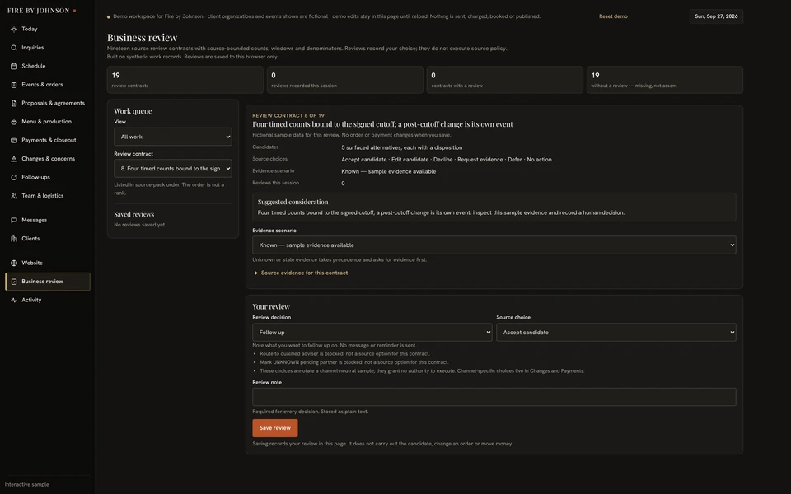Open the Activity pulse icon
The height and width of the screenshot is (494, 791).
14,300
